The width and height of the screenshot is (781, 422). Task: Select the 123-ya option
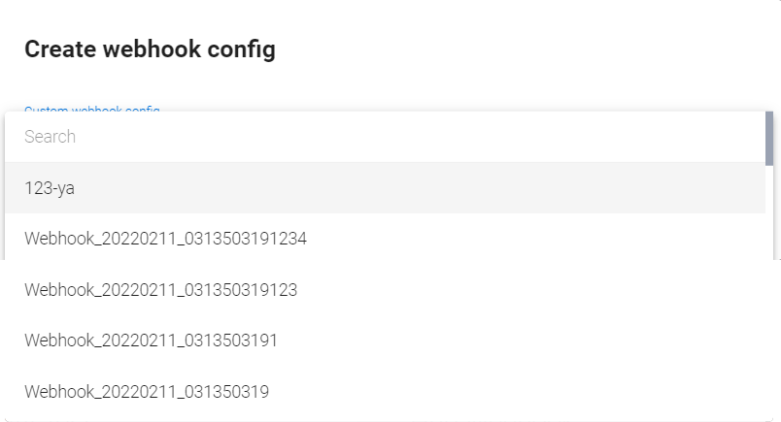point(384,188)
